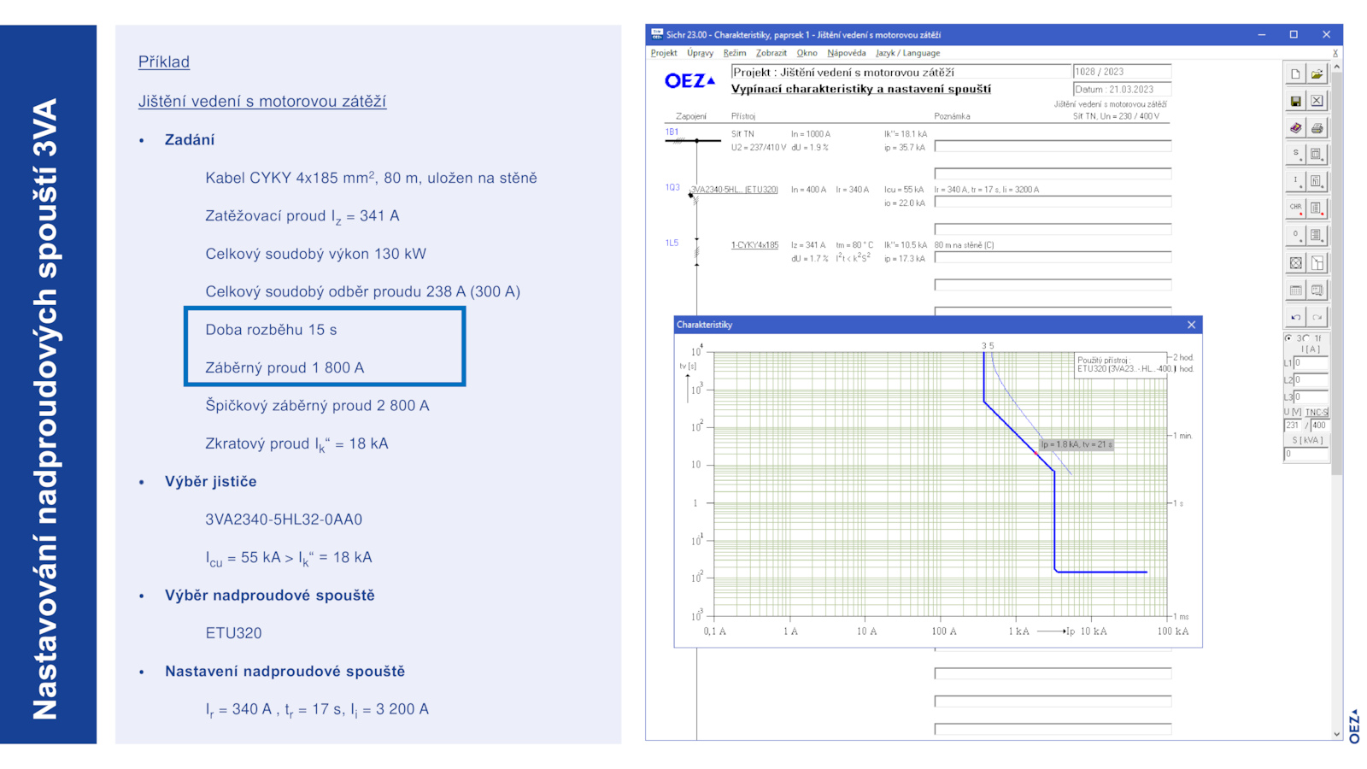The width and height of the screenshot is (1367, 769).
Task: Click the Print icon in toolbar
Action: 1317,128
